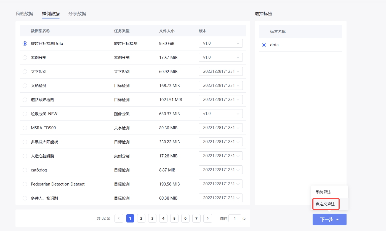Open version dropdown for cat&dog row
Viewport: 386px width, 231px height.
click(221, 170)
